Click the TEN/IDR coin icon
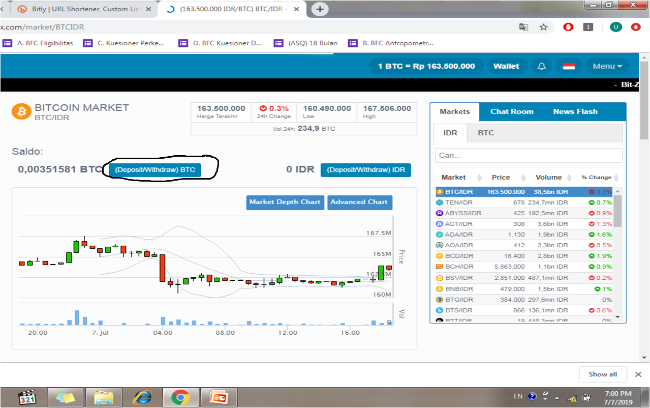650x408 pixels. [440, 202]
